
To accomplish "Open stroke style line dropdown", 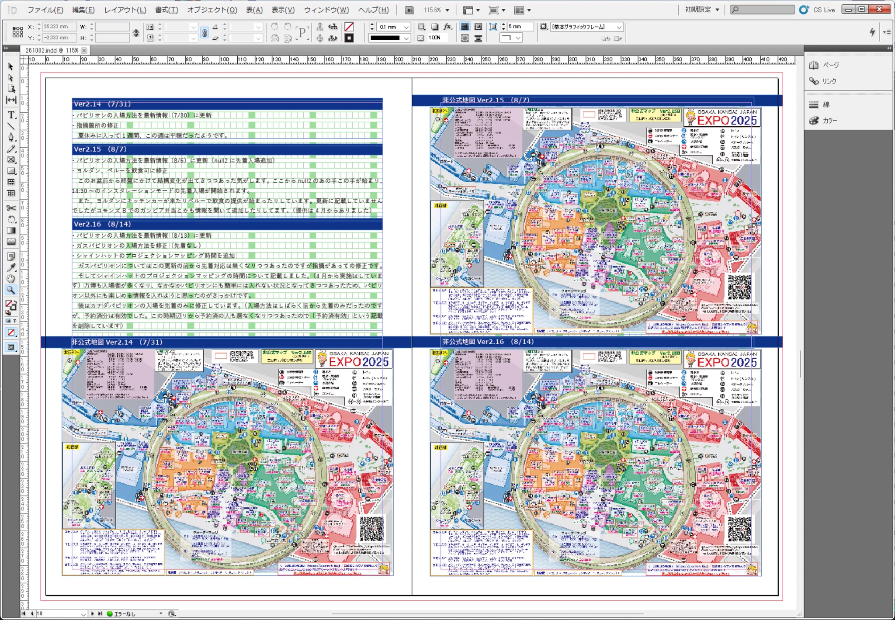I will (406, 38).
